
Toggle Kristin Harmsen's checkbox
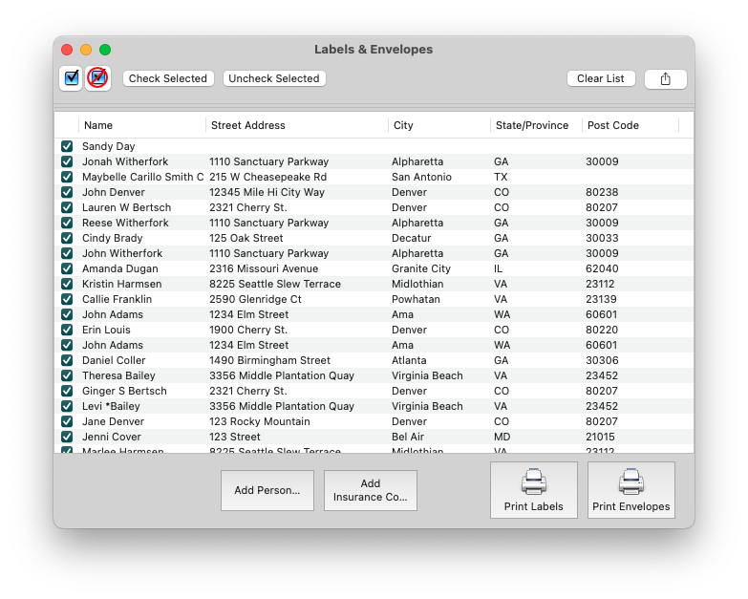[67, 284]
